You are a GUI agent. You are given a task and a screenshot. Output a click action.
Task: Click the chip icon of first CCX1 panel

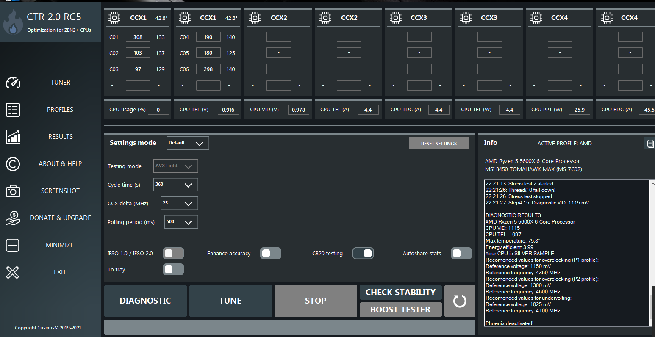114,18
